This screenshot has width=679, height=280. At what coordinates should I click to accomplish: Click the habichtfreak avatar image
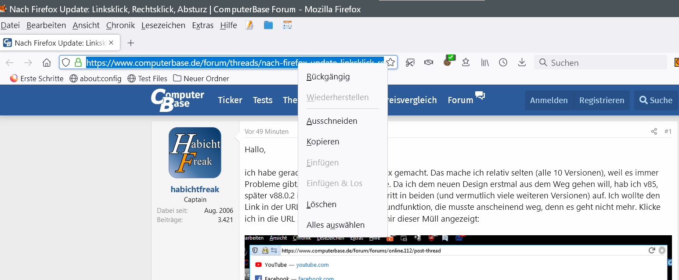(x=195, y=153)
